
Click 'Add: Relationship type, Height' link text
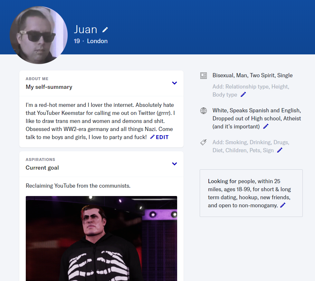[251, 87]
